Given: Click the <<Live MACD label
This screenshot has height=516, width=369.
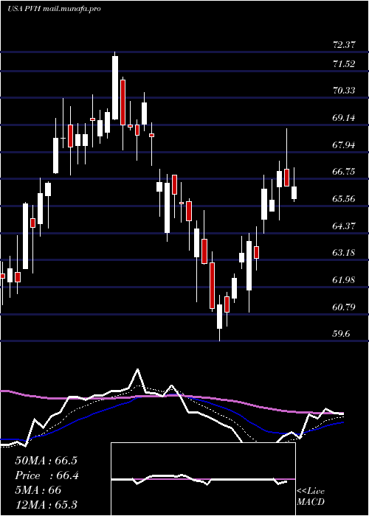Looking at the screenshot, I should [x=311, y=497].
